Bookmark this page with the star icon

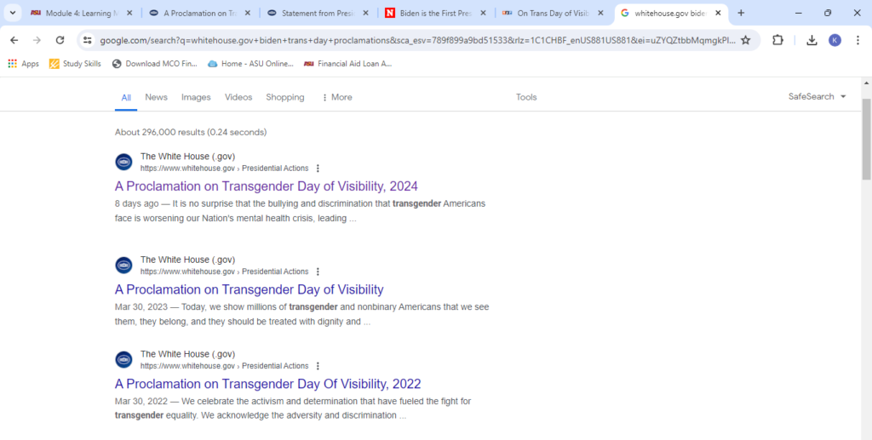[746, 40]
